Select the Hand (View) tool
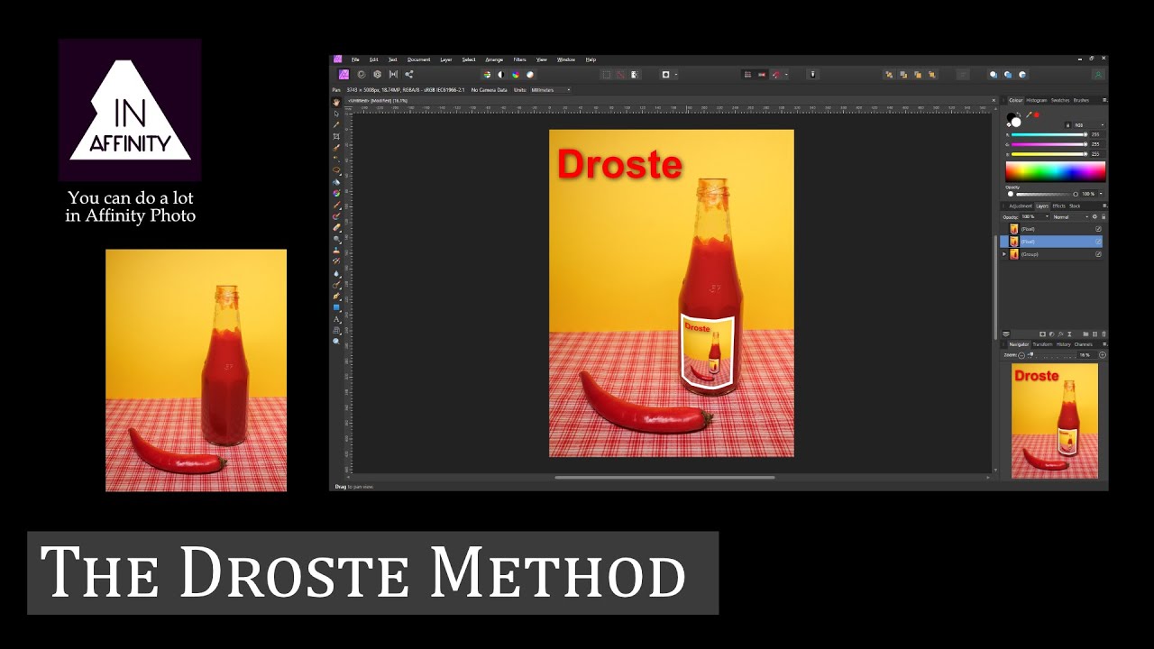 (x=337, y=102)
